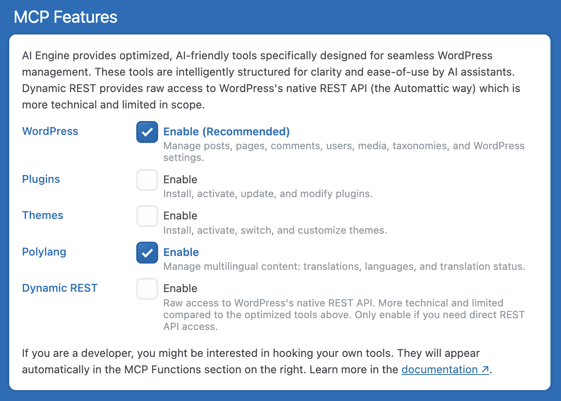Click the Polylang feature label

tap(44, 252)
